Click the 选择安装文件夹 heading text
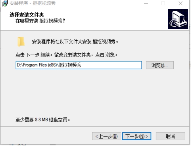This screenshot has width=192, height=146. [27, 15]
